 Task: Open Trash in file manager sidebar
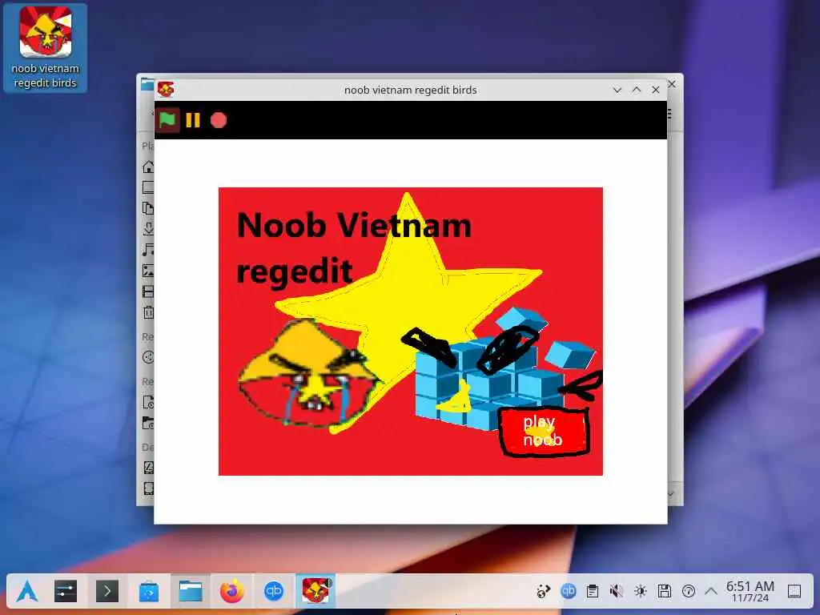pyautogui.click(x=148, y=313)
